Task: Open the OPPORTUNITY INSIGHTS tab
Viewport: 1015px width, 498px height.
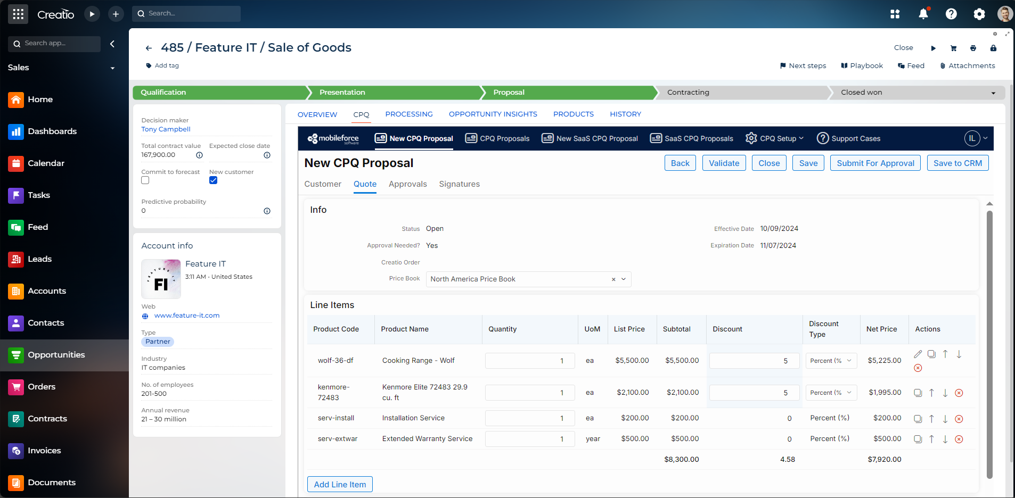Action: click(493, 114)
